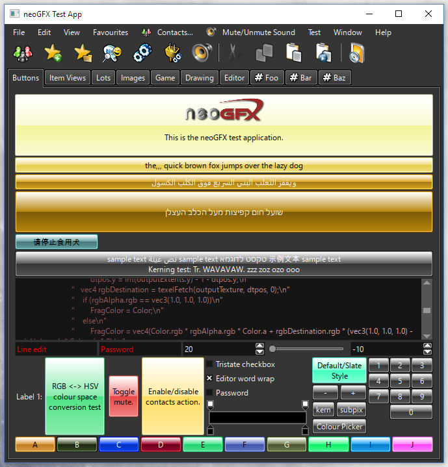Switch to the Lots tab

click(x=103, y=78)
